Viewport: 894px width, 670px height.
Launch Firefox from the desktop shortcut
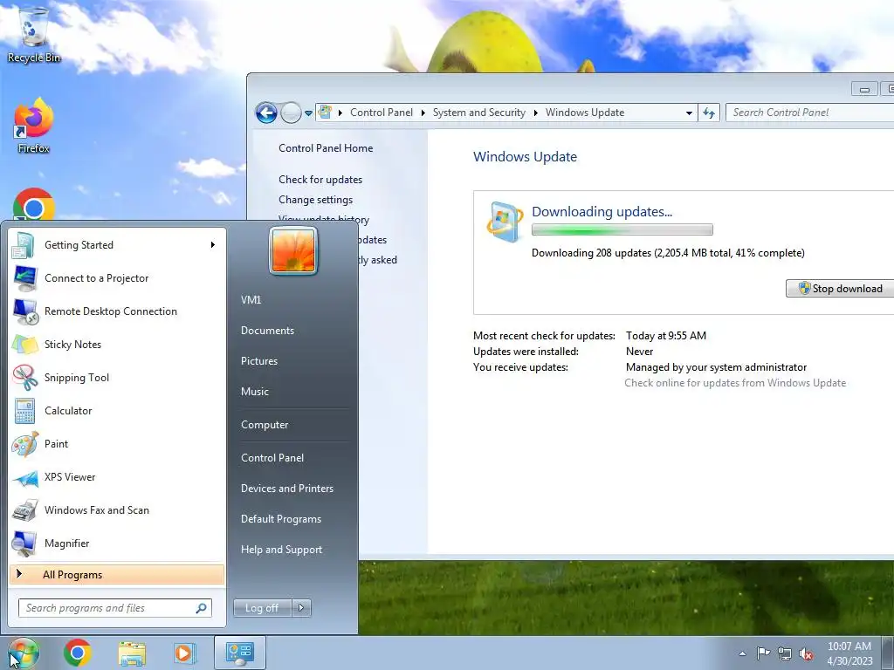tap(34, 126)
